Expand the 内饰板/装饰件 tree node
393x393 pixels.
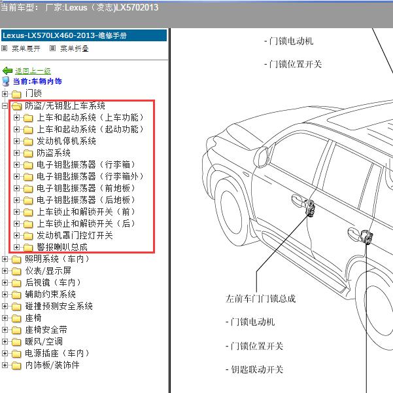point(5,365)
